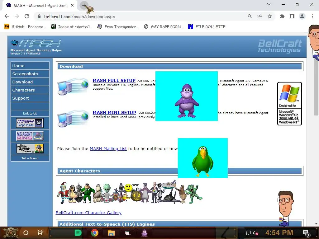Reload the page with refresh icon

click(27, 16)
